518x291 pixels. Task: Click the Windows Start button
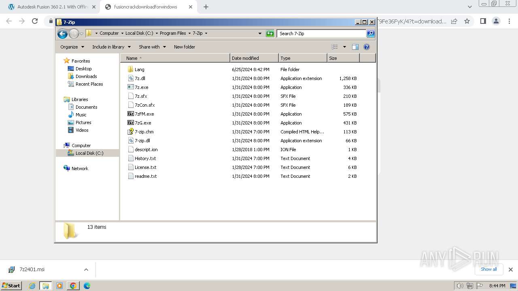(x=11, y=286)
